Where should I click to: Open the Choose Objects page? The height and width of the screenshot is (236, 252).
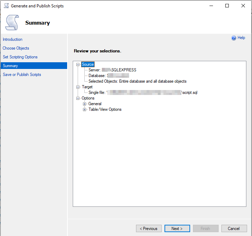tap(16, 48)
